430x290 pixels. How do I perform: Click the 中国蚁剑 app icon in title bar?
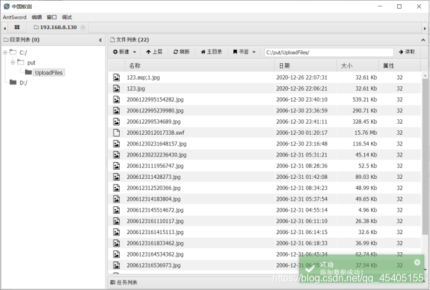point(7,6)
